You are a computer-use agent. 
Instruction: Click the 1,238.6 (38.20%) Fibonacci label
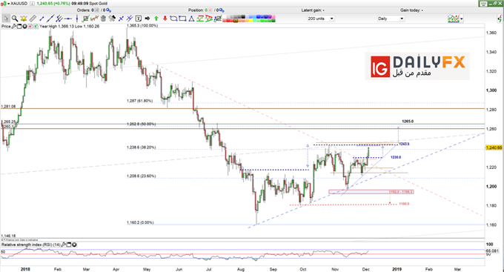pyautogui.click(x=141, y=147)
